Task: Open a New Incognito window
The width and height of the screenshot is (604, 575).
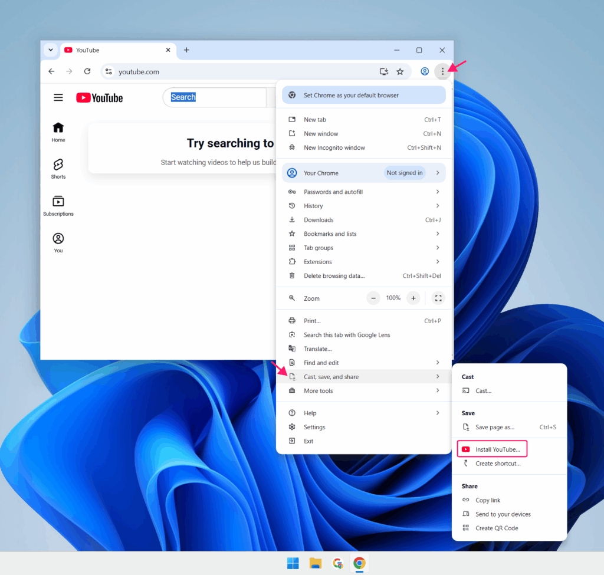Action: [x=363, y=147]
